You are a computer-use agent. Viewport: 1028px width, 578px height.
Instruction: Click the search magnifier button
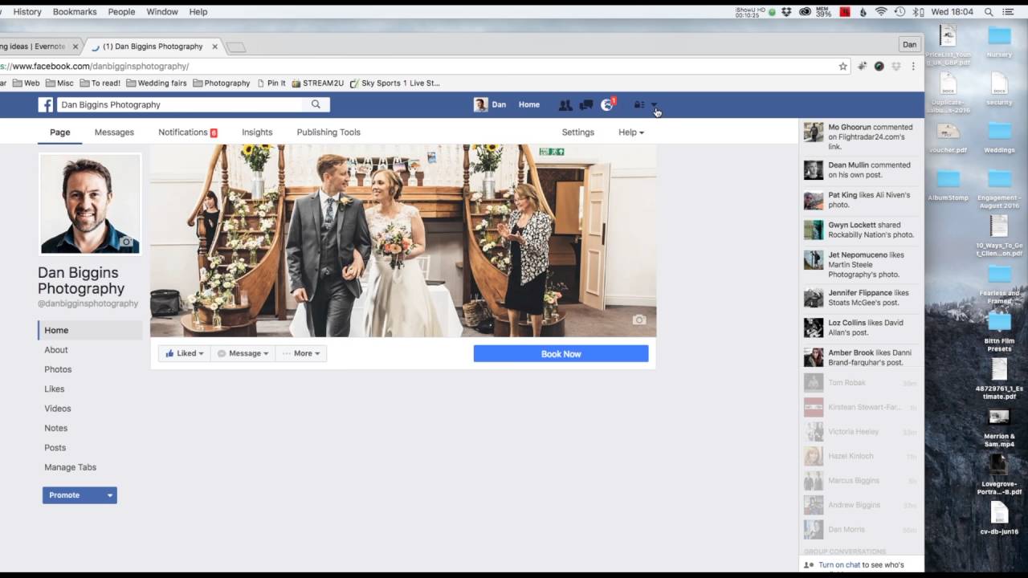(316, 104)
